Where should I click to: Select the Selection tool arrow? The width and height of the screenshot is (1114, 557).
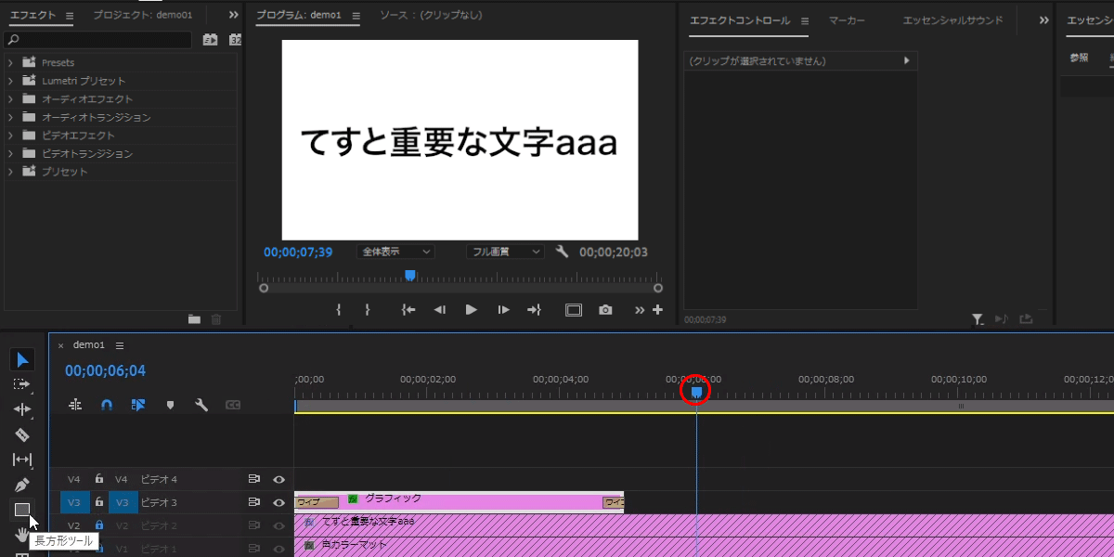click(x=22, y=359)
